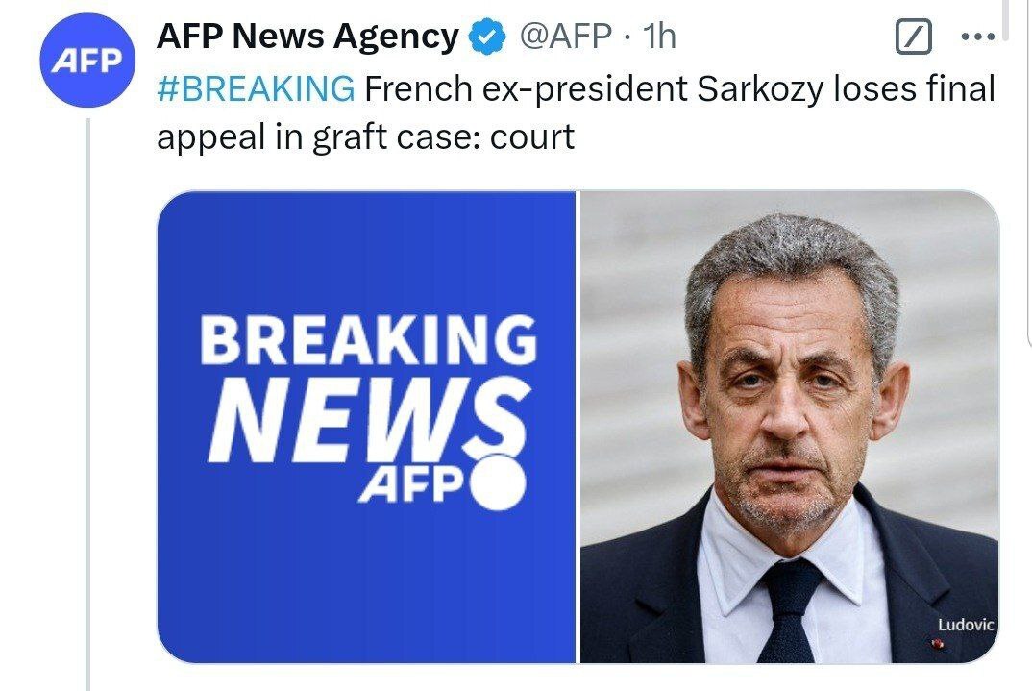Screen dimensions: 1032x691
Task: Open the 1h timestamp permalink
Action: pyautogui.click(x=659, y=36)
